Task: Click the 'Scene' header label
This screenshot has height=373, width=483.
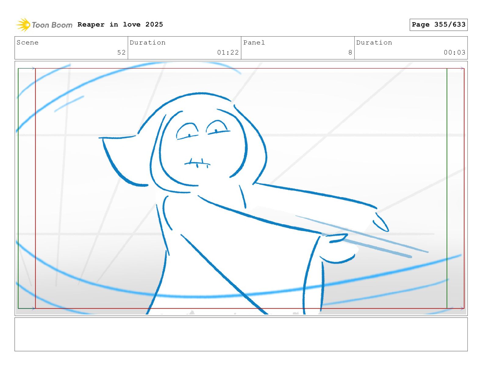Action: (27, 42)
